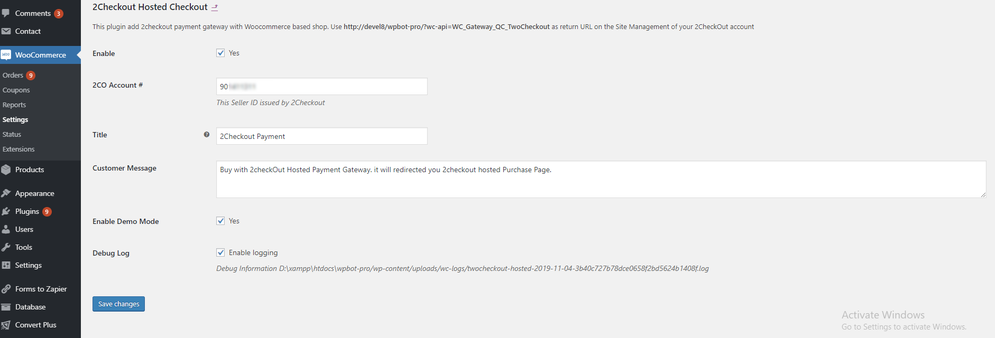Open the Forms to Zapier menu item
Screen dimensions: 995x338
[40, 289]
